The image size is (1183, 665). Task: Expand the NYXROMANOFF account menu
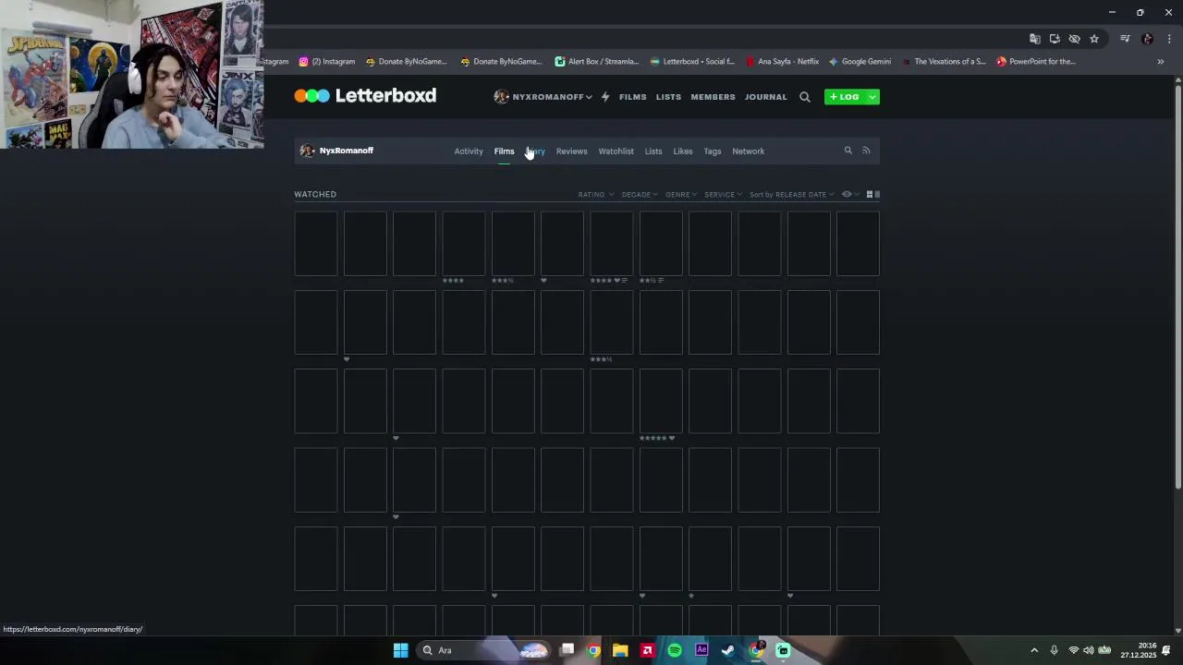(543, 97)
